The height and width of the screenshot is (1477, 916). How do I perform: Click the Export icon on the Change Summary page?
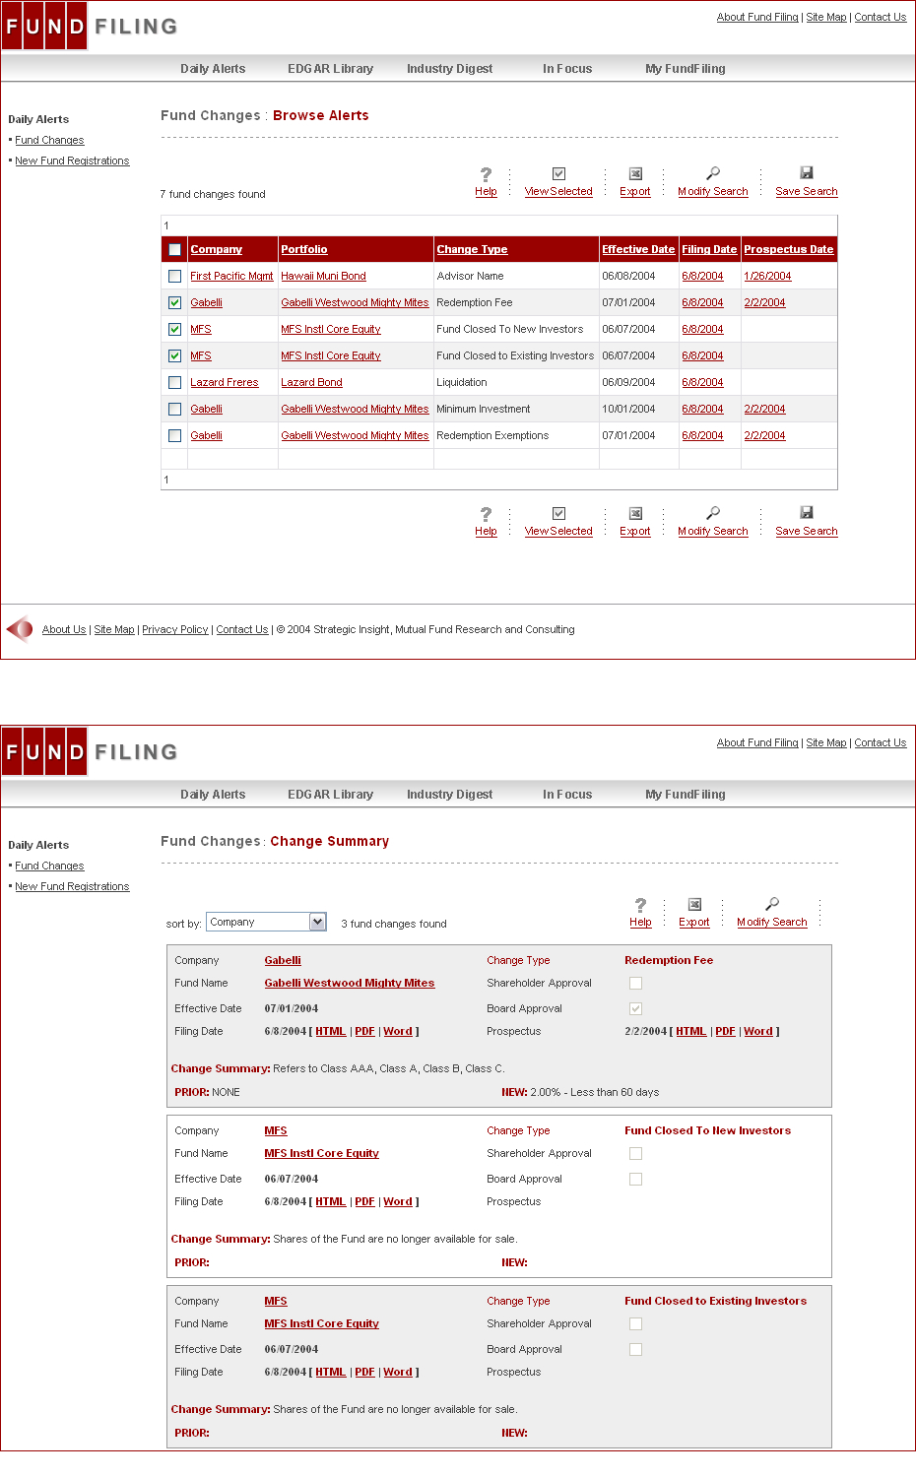tap(694, 904)
